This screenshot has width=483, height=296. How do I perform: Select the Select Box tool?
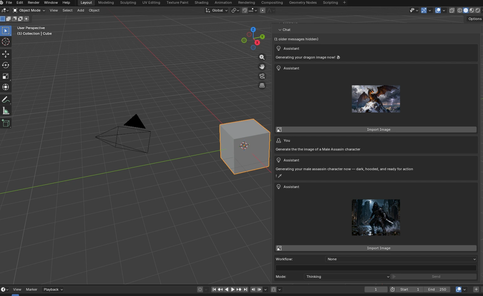(x=6, y=31)
